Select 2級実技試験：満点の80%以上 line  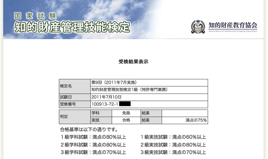click(173, 145)
